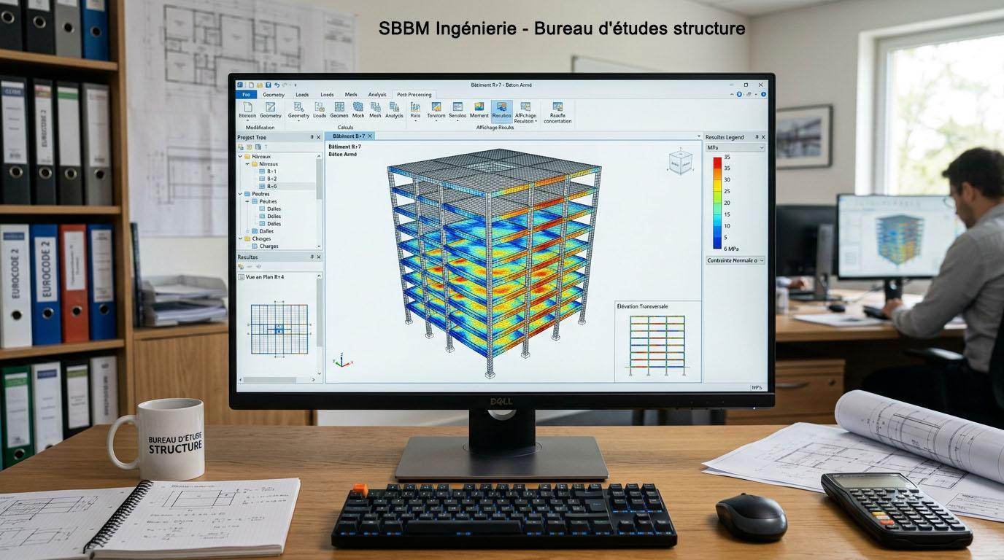Click the third icon in Project Tree toolbar
Image resolution: width=1004 pixels, height=560 pixels.
258,147
